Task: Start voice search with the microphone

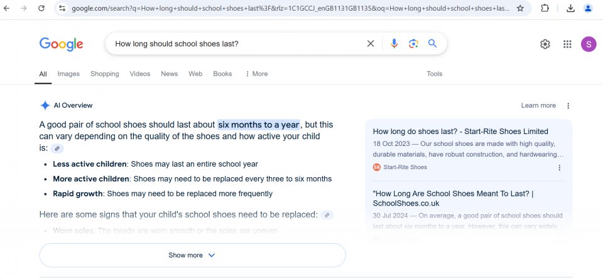Action: (x=394, y=44)
